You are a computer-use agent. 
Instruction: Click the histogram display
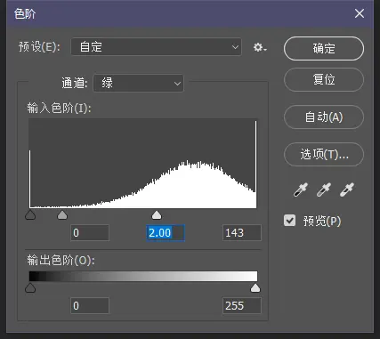(x=143, y=164)
